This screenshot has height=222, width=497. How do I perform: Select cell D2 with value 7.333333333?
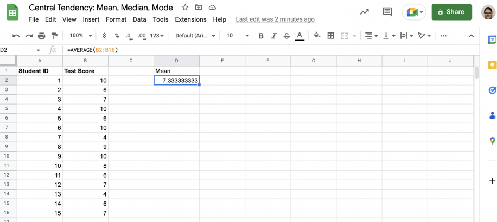[176, 80]
